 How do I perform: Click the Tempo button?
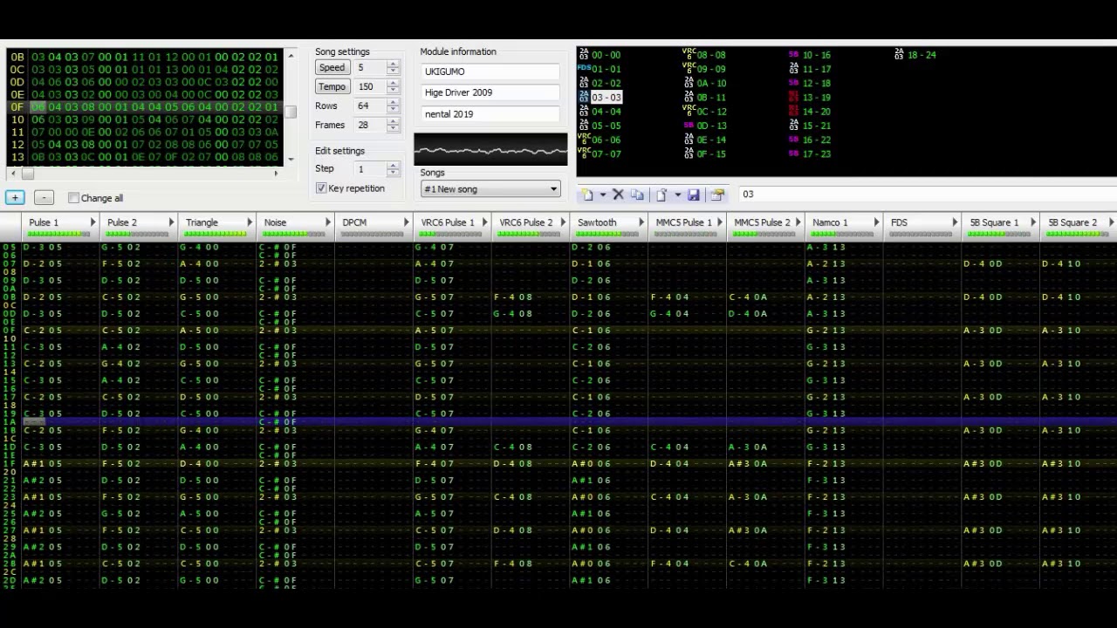tap(332, 86)
